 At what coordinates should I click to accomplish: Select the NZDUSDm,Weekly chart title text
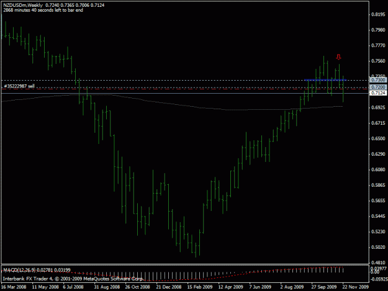[x=23, y=5]
